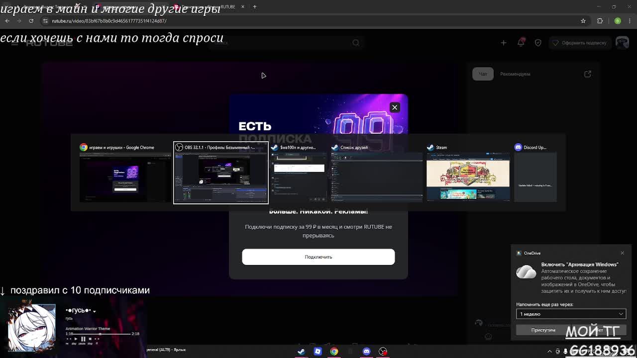Show hidden system tray icons

click(x=550, y=352)
